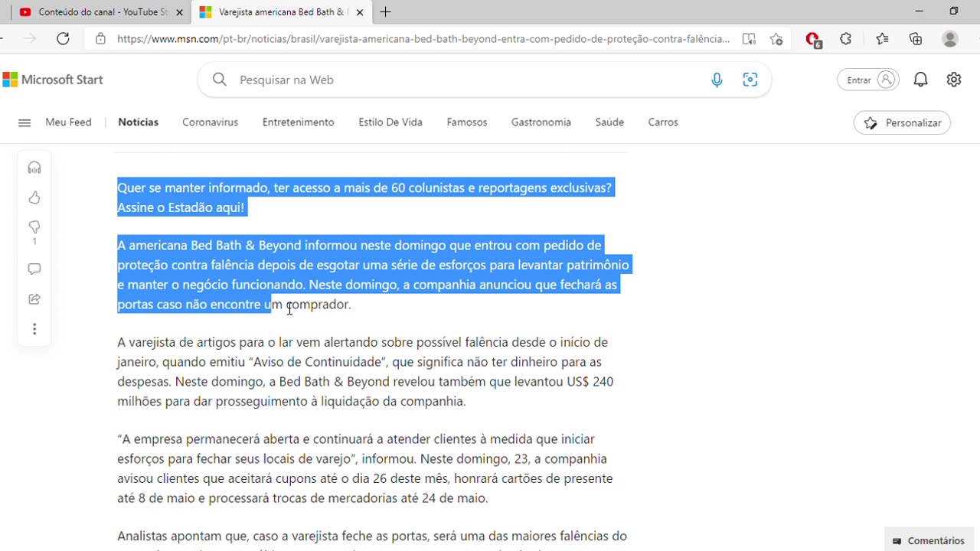980x551 pixels.
Task: Go to Meu Feed section
Action: 68,122
